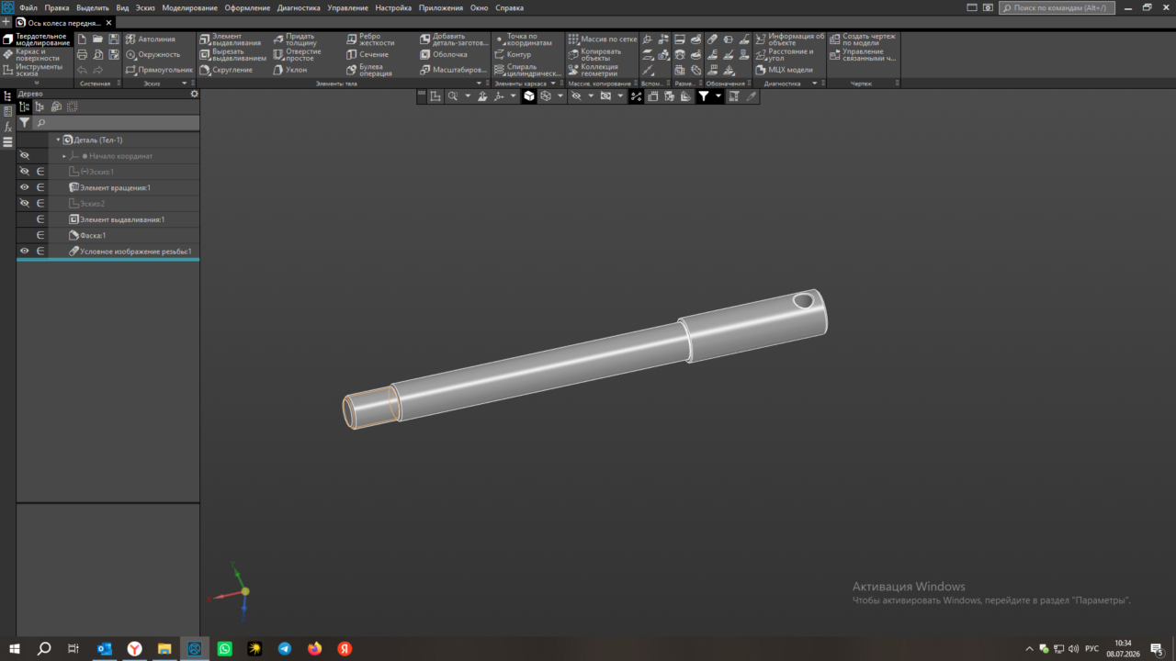This screenshot has height=661, width=1176.
Task: Click the tree search field
Action: 116,122
